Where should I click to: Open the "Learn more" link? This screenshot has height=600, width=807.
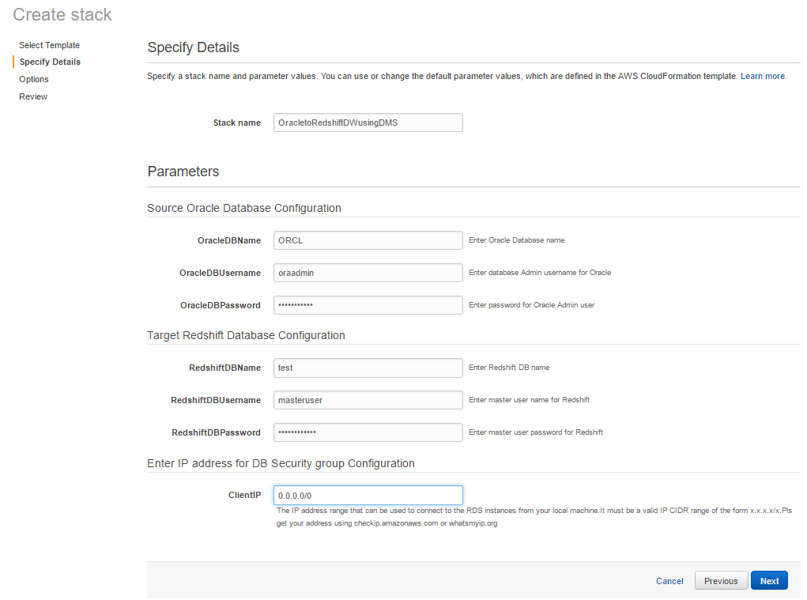tap(763, 76)
